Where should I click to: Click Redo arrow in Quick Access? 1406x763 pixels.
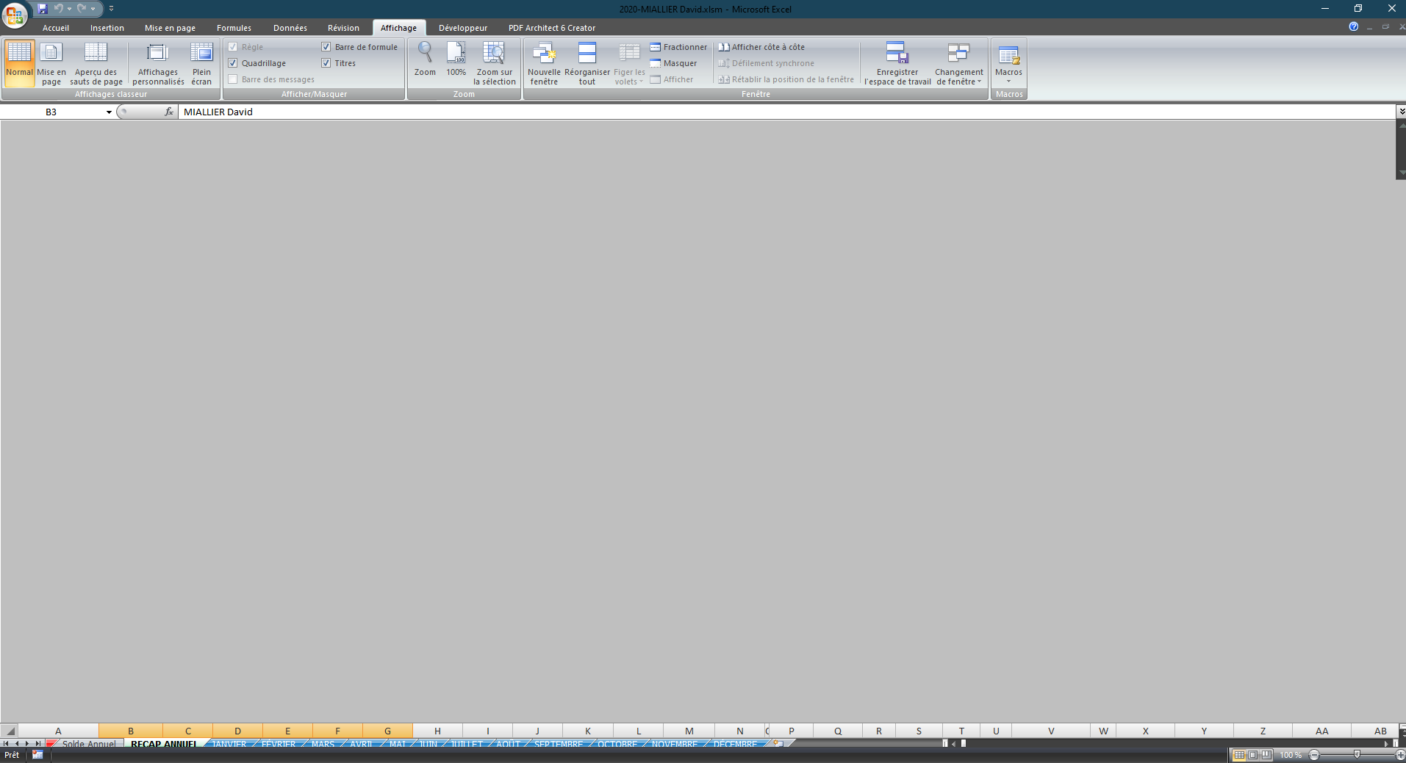point(82,9)
